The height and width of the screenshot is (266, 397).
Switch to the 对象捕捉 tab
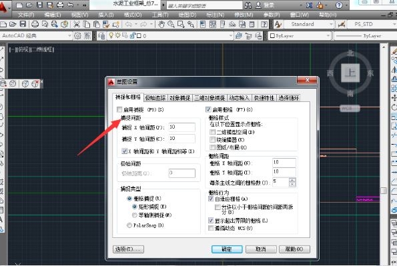179,98
